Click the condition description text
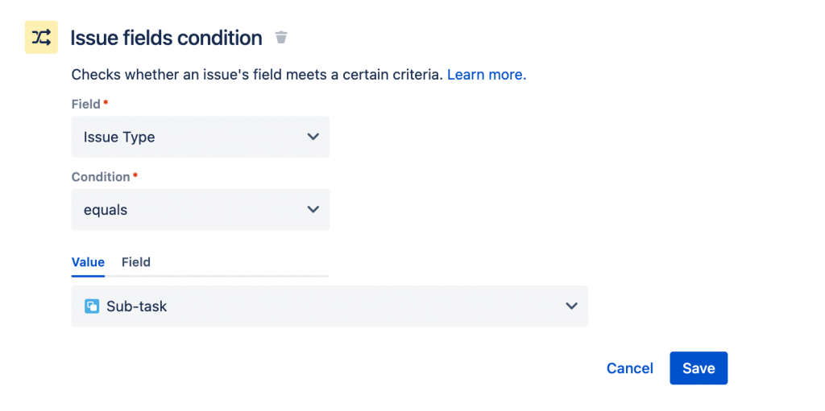The height and width of the screenshot is (411, 825). coord(257,75)
